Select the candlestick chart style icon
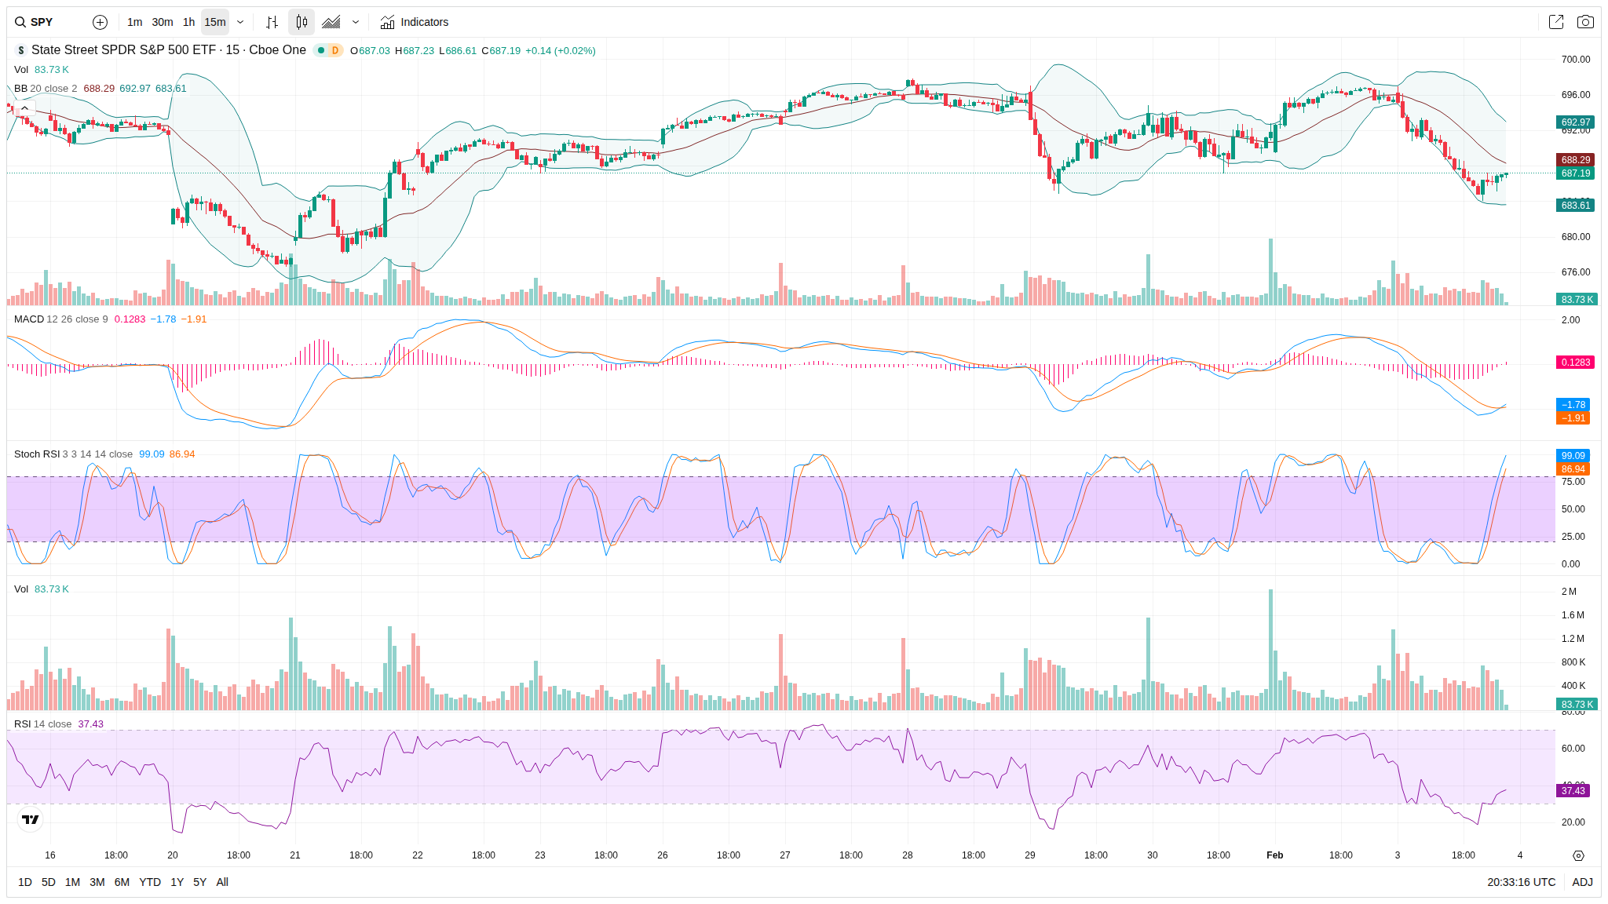Screen dimensions: 1608x904 click(x=301, y=22)
